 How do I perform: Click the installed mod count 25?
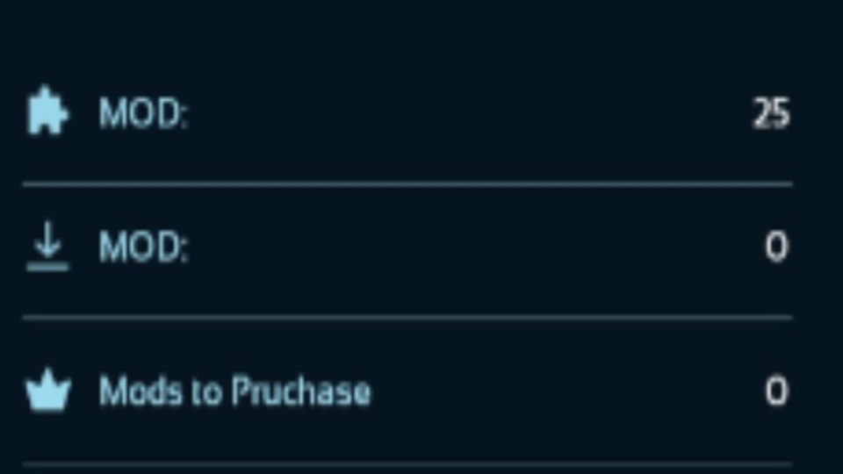(771, 114)
